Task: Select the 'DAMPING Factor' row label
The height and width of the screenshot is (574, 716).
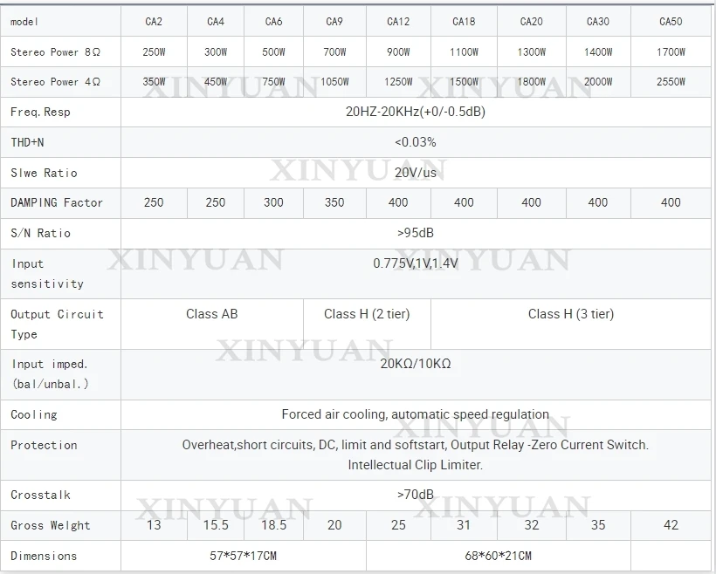Action: pyautogui.click(x=57, y=202)
